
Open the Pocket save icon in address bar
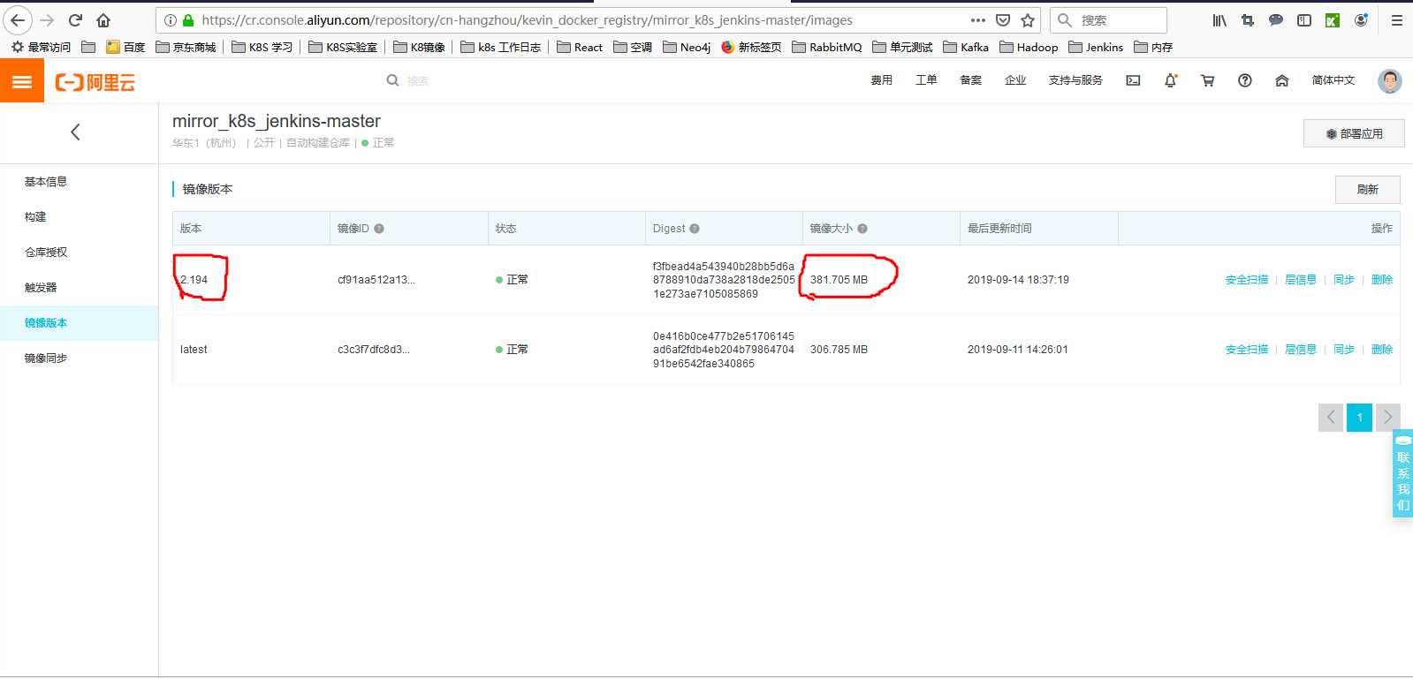tap(1003, 20)
